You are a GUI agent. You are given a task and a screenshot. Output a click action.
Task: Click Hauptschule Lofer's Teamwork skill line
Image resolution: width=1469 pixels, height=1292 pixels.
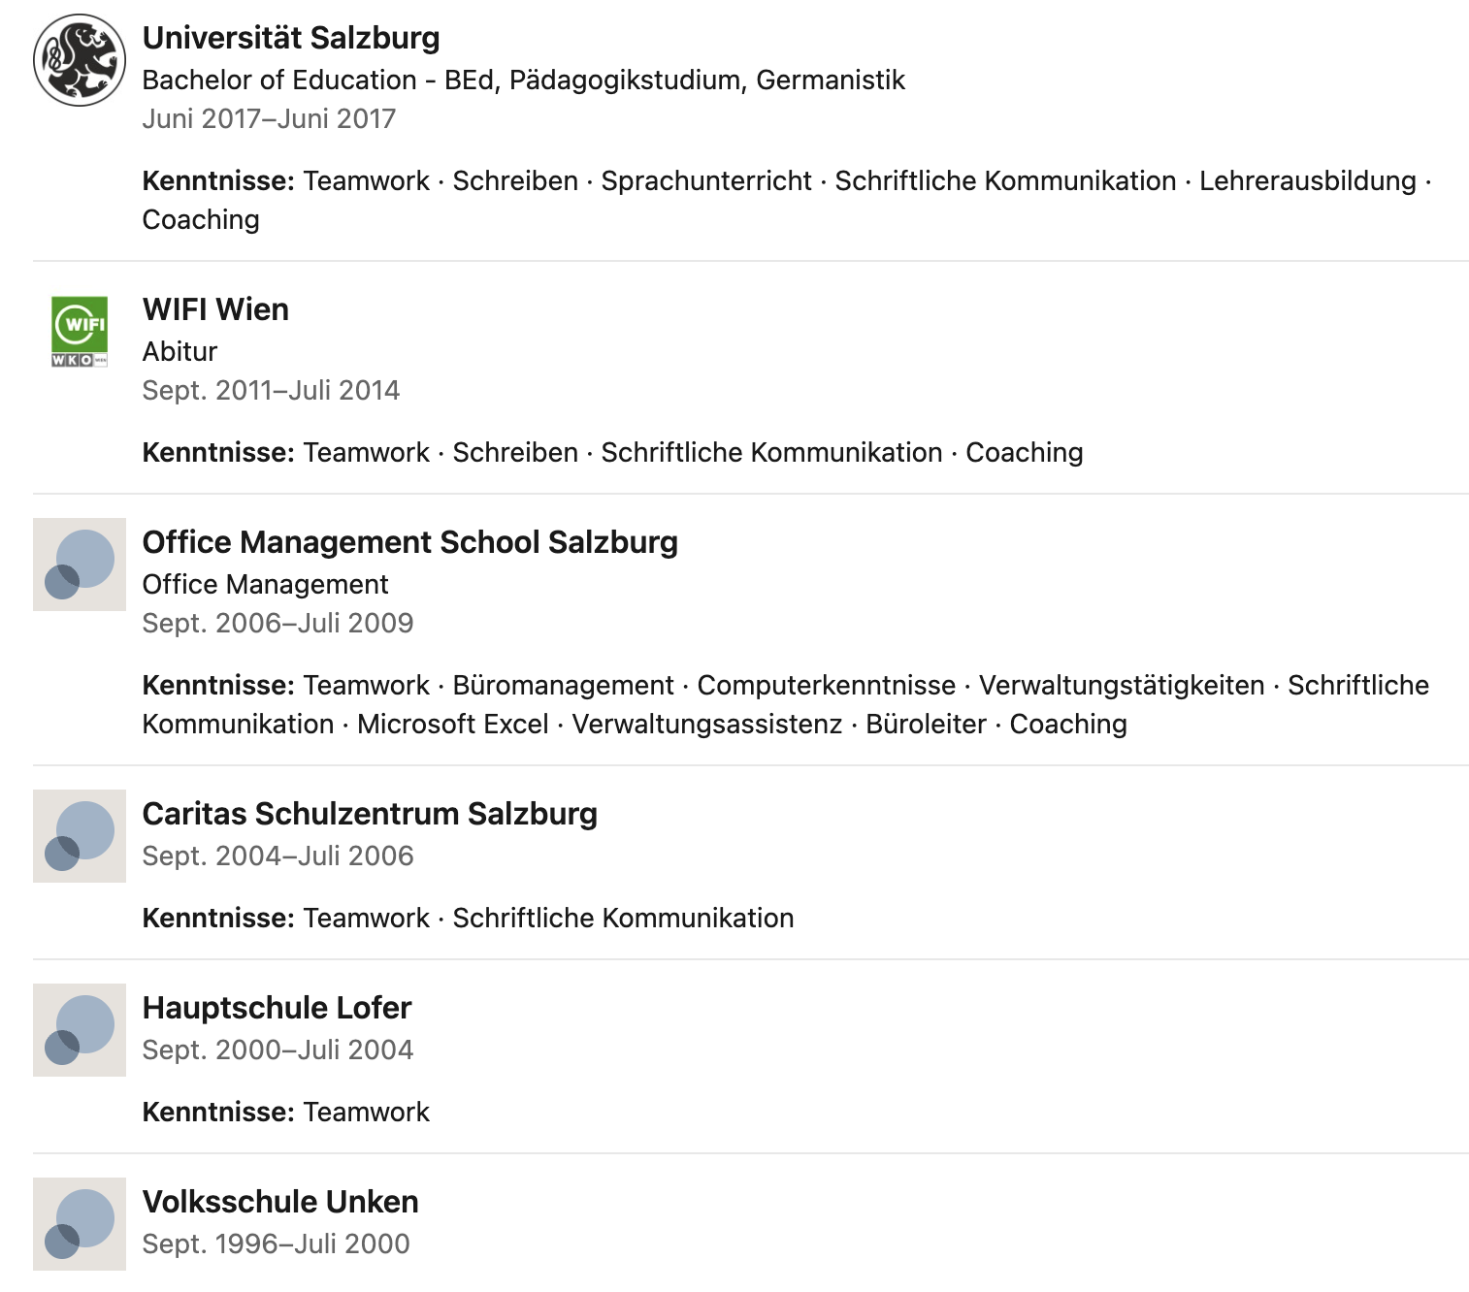pos(285,1113)
